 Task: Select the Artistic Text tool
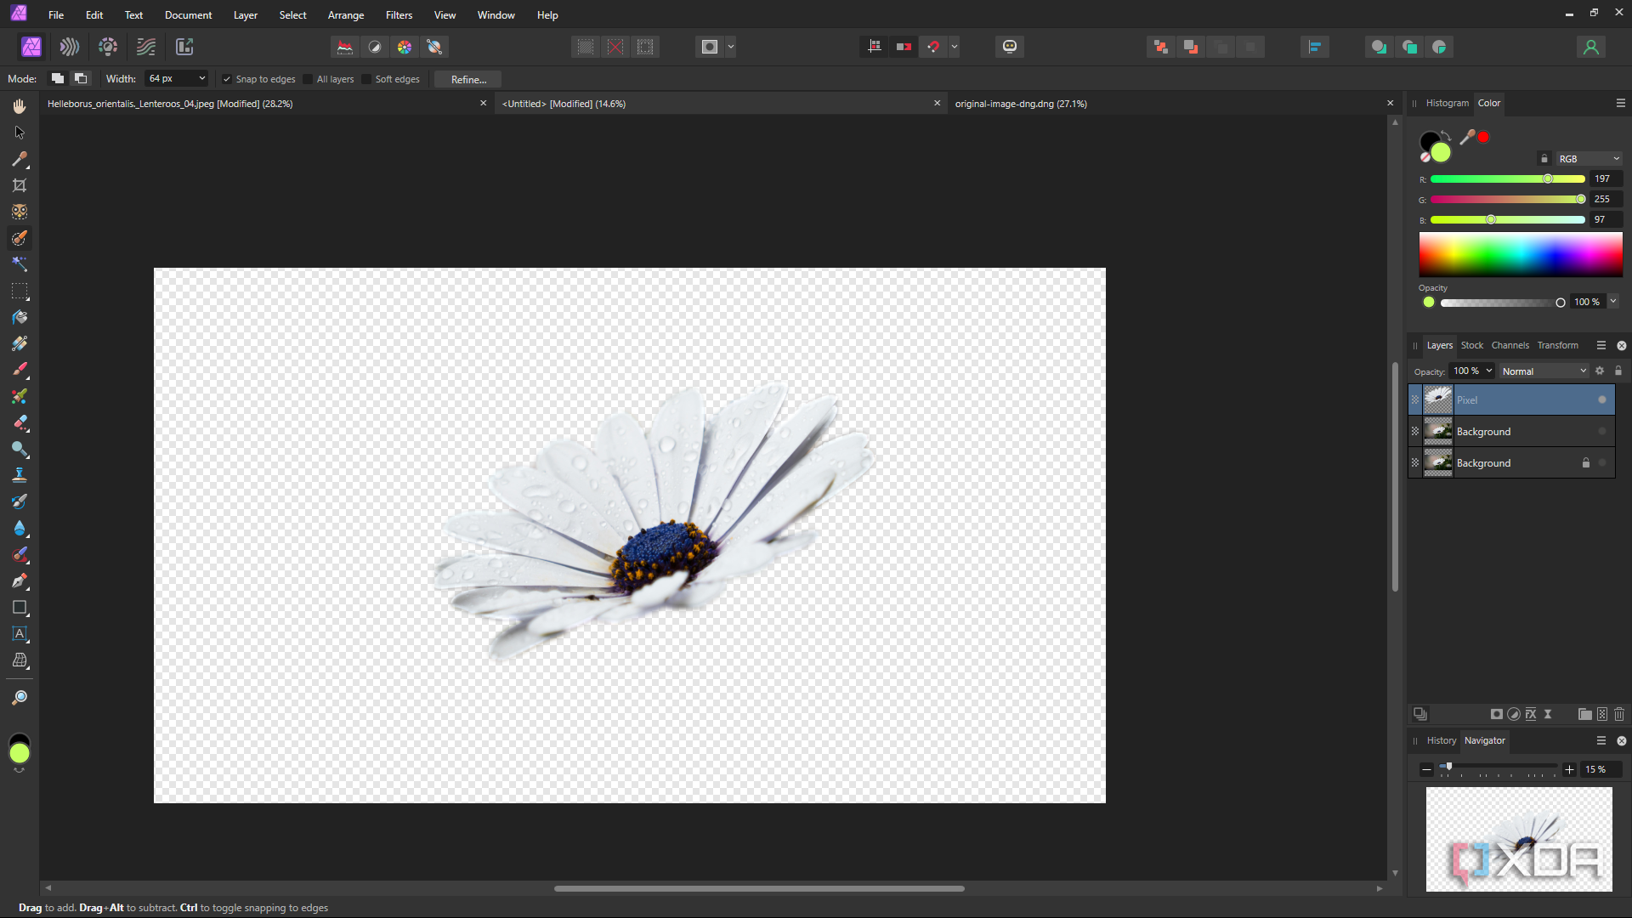point(20,634)
